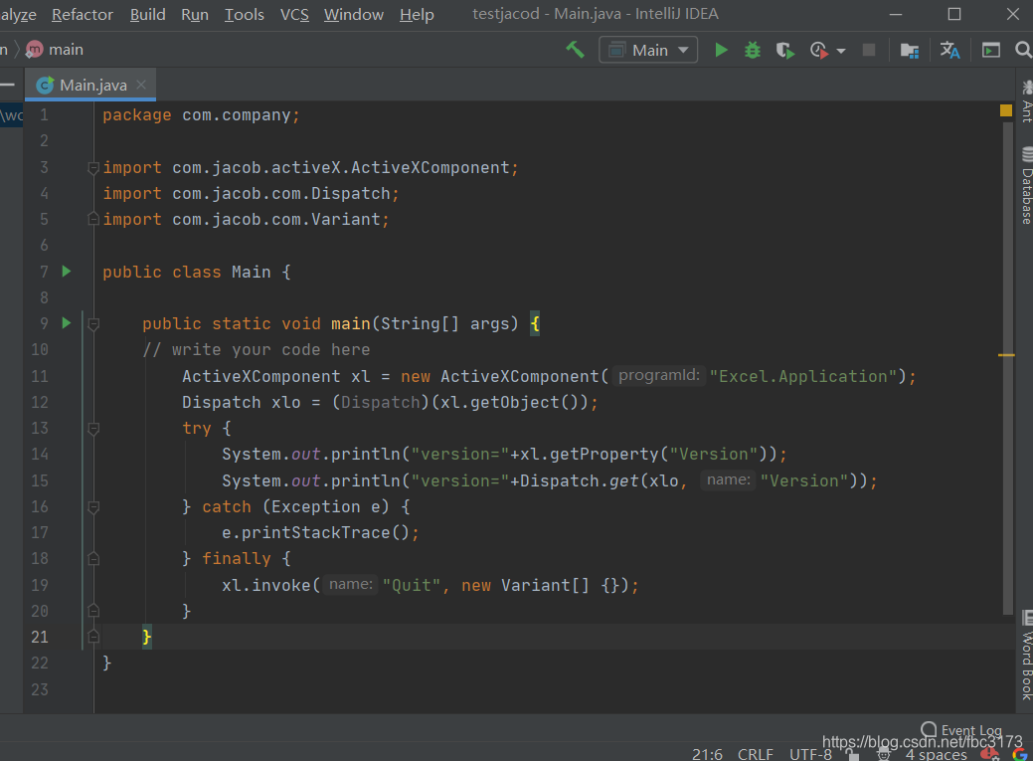Click the Profiler clock run icon

(x=818, y=50)
